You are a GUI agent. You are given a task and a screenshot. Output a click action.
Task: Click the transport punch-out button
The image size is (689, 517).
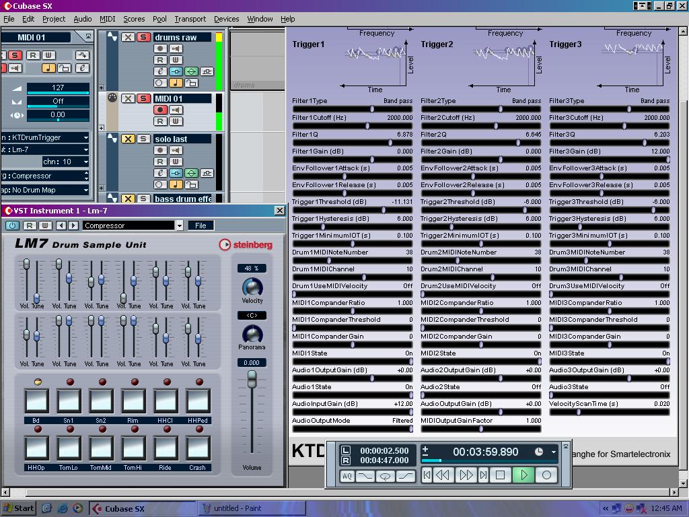(x=405, y=476)
